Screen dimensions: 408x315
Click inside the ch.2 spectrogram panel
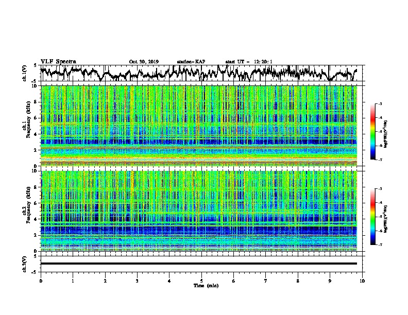199,211
